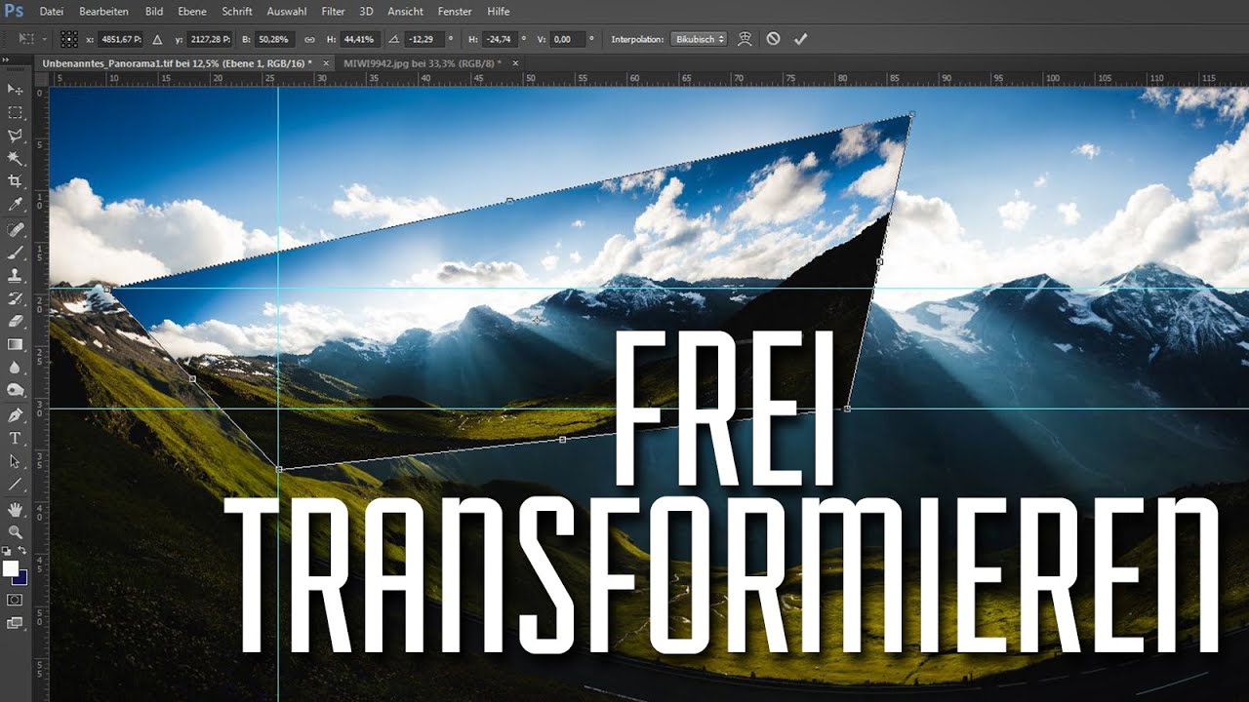The height and width of the screenshot is (702, 1249).
Task: Click the horizontal skew field -24,74
Action: pyautogui.click(x=501, y=39)
